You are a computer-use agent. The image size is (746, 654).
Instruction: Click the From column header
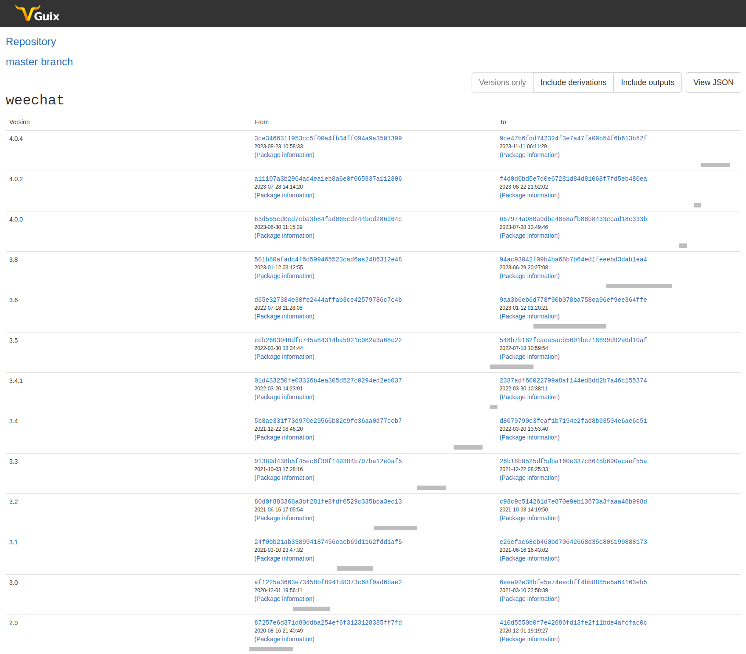pyautogui.click(x=261, y=122)
